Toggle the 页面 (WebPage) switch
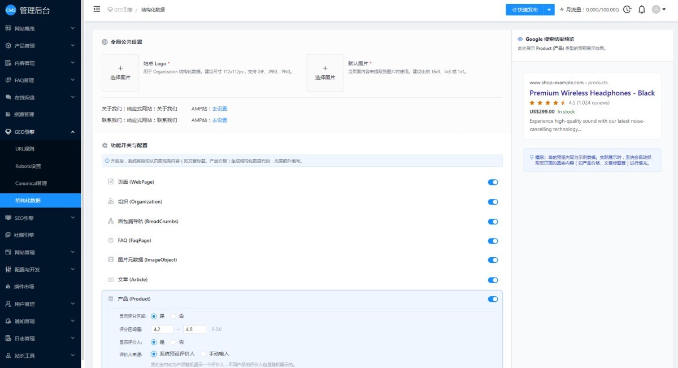Screen dimensions: 678x368 493,182
